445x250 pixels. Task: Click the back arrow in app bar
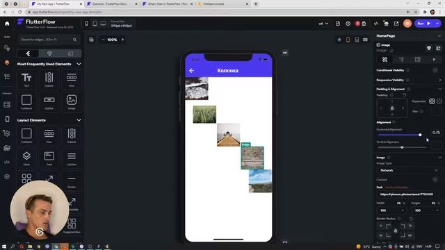coord(192,70)
